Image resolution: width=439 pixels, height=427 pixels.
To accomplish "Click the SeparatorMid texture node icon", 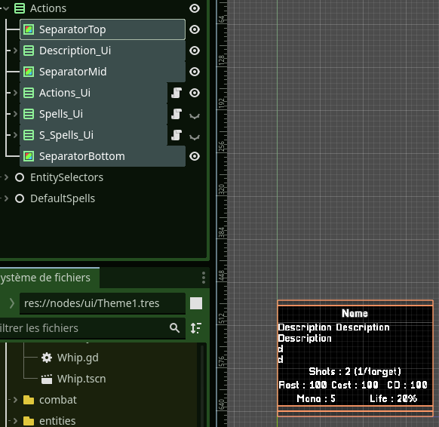I will coord(29,72).
